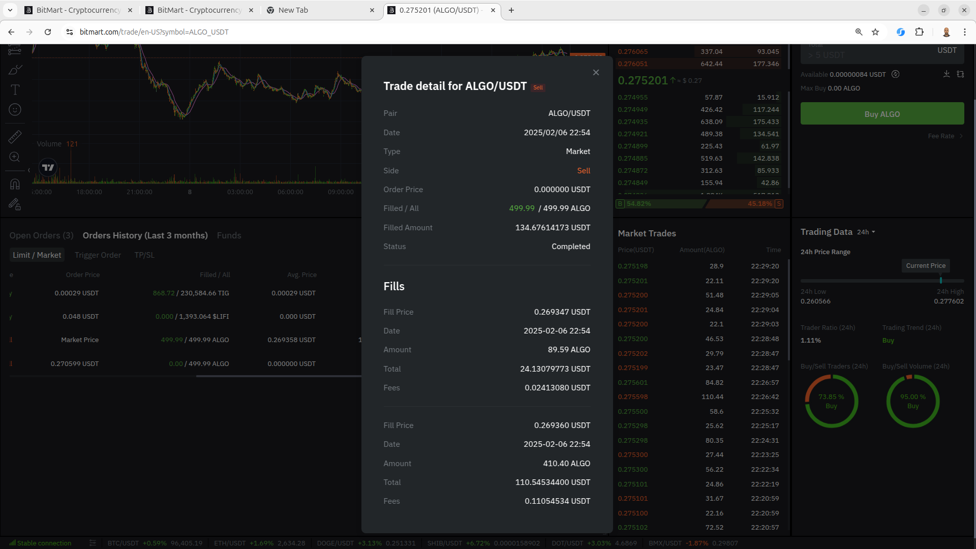Screen dimensions: 976x549
Task: Open the browser extensions puzzle icon
Action: coord(919,32)
